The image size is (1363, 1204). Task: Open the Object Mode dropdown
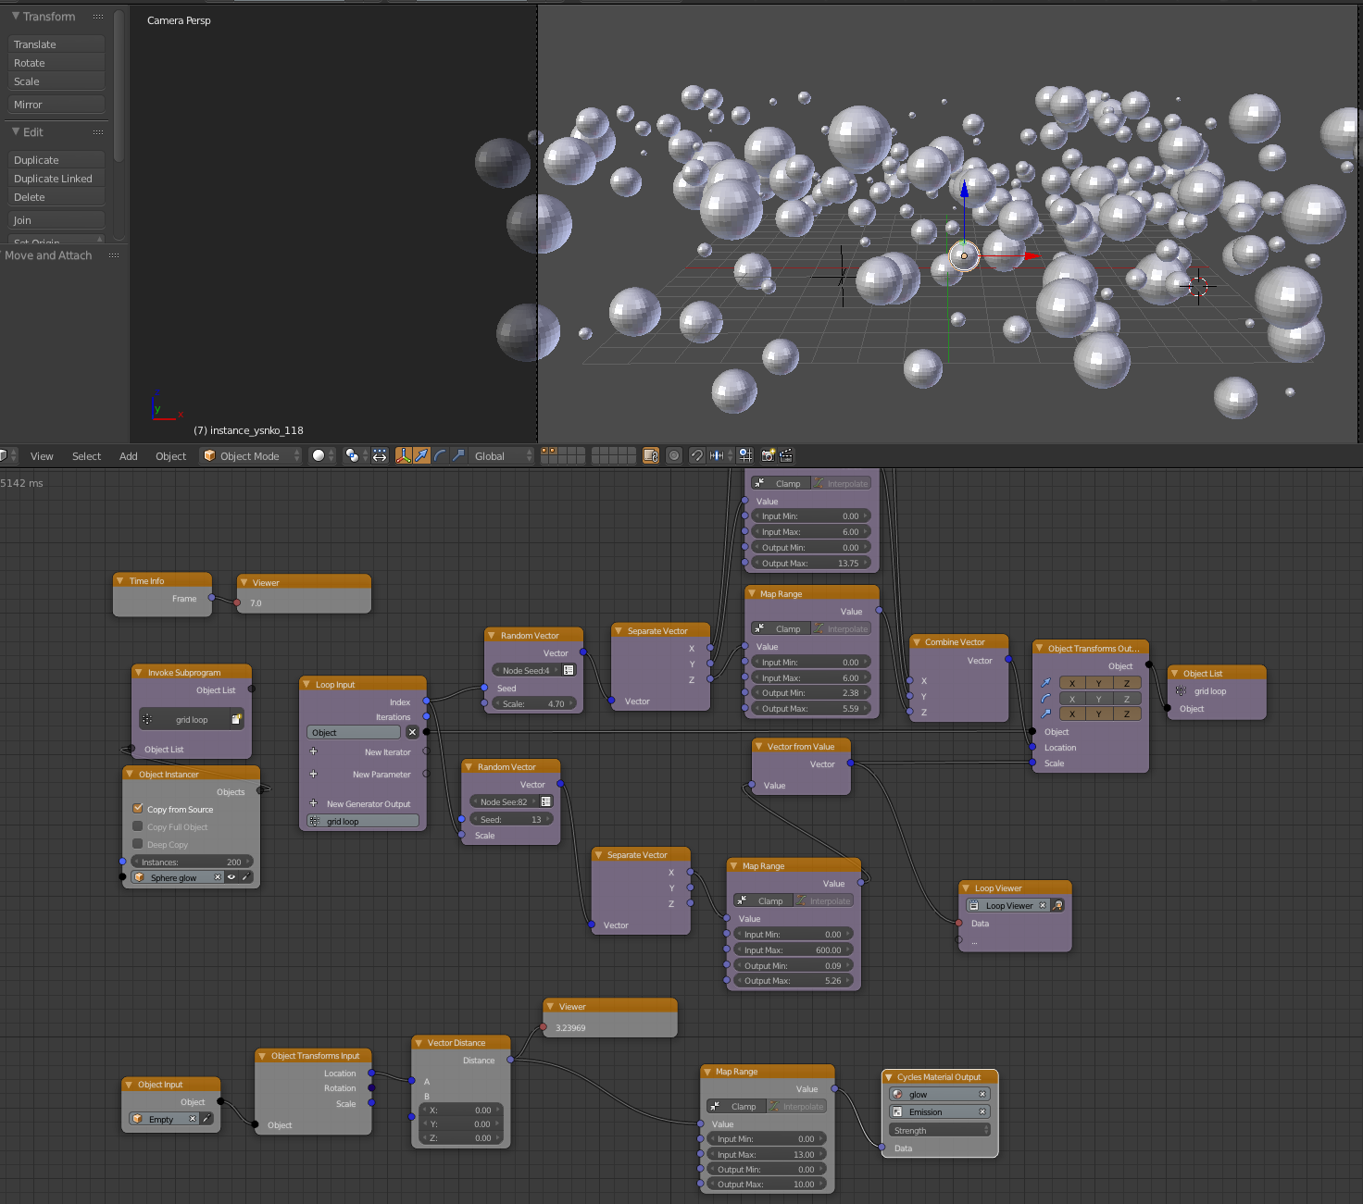coord(251,455)
